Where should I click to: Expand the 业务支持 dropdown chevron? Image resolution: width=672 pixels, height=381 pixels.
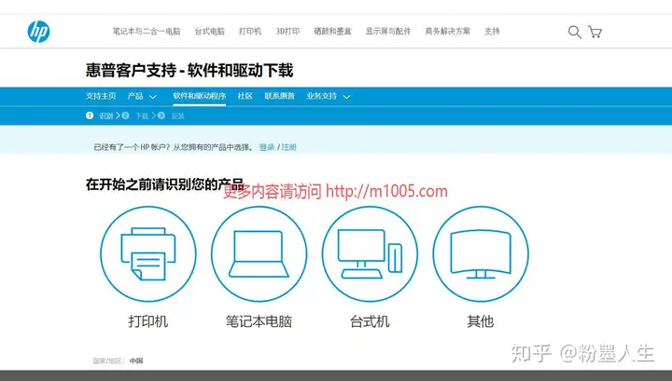(x=346, y=97)
